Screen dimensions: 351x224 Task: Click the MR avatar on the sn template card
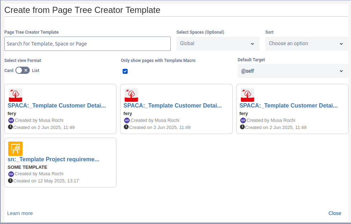point(11,174)
